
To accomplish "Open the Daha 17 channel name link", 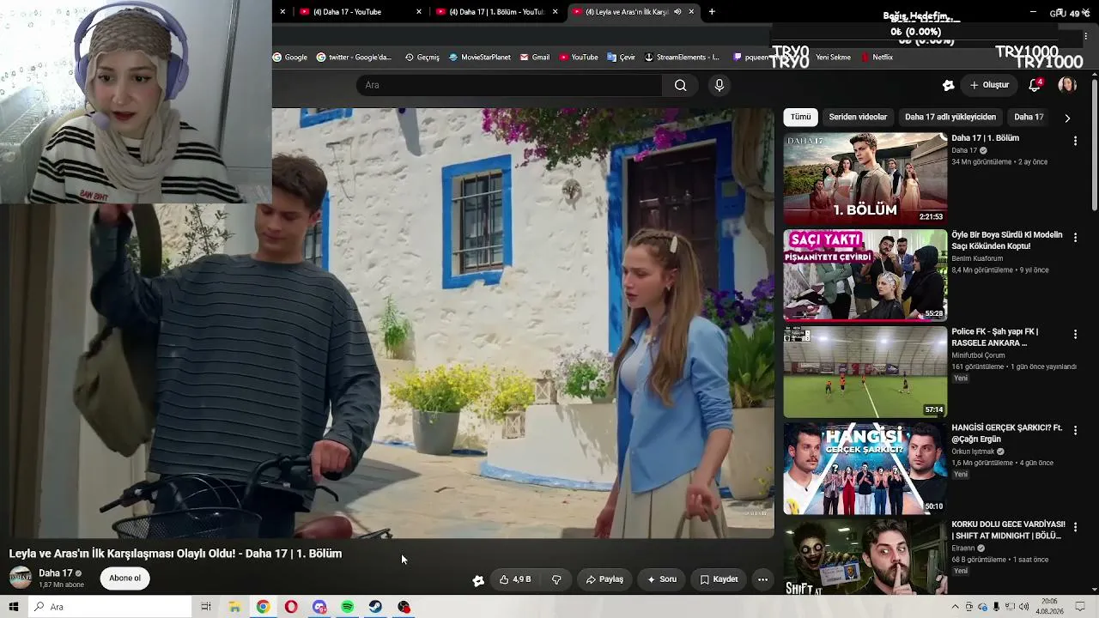I will coord(56,573).
